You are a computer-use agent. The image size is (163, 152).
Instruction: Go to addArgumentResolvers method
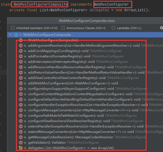pyautogui.click(x=84, y=46)
